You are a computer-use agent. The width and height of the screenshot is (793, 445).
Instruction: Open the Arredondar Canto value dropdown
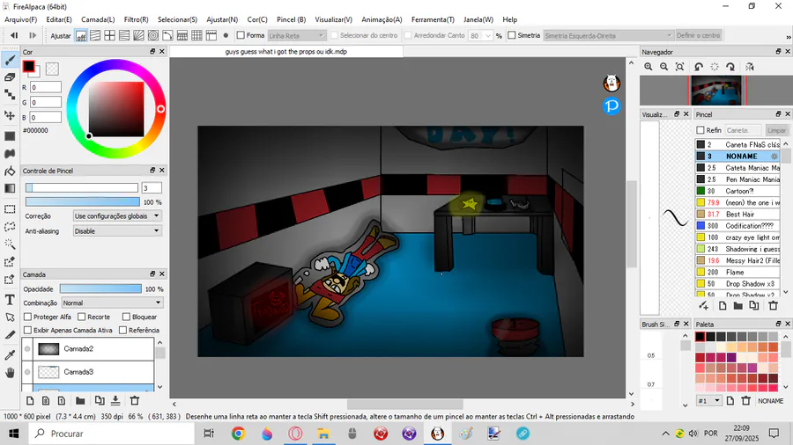coord(487,36)
